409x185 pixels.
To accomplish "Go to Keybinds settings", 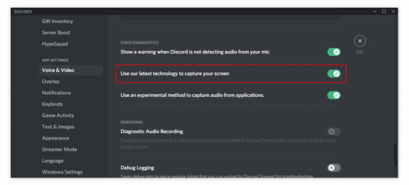I will pos(52,104).
